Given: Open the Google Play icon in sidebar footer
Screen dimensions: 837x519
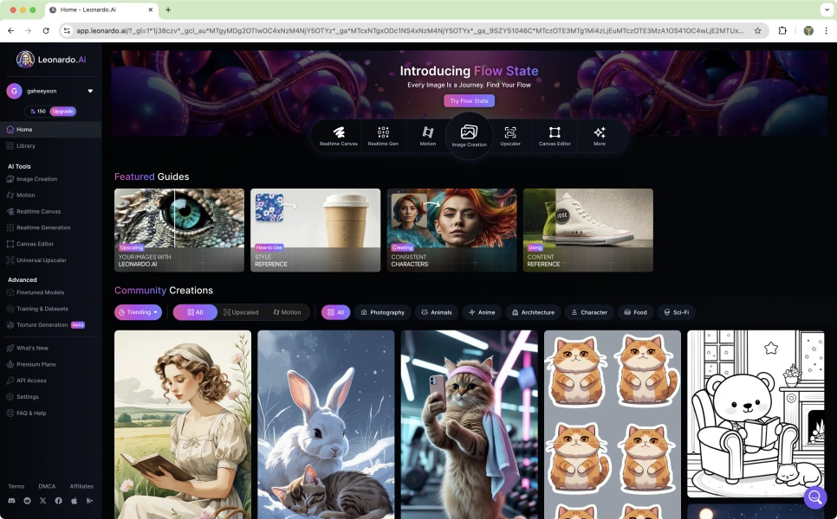Looking at the screenshot, I should point(90,501).
